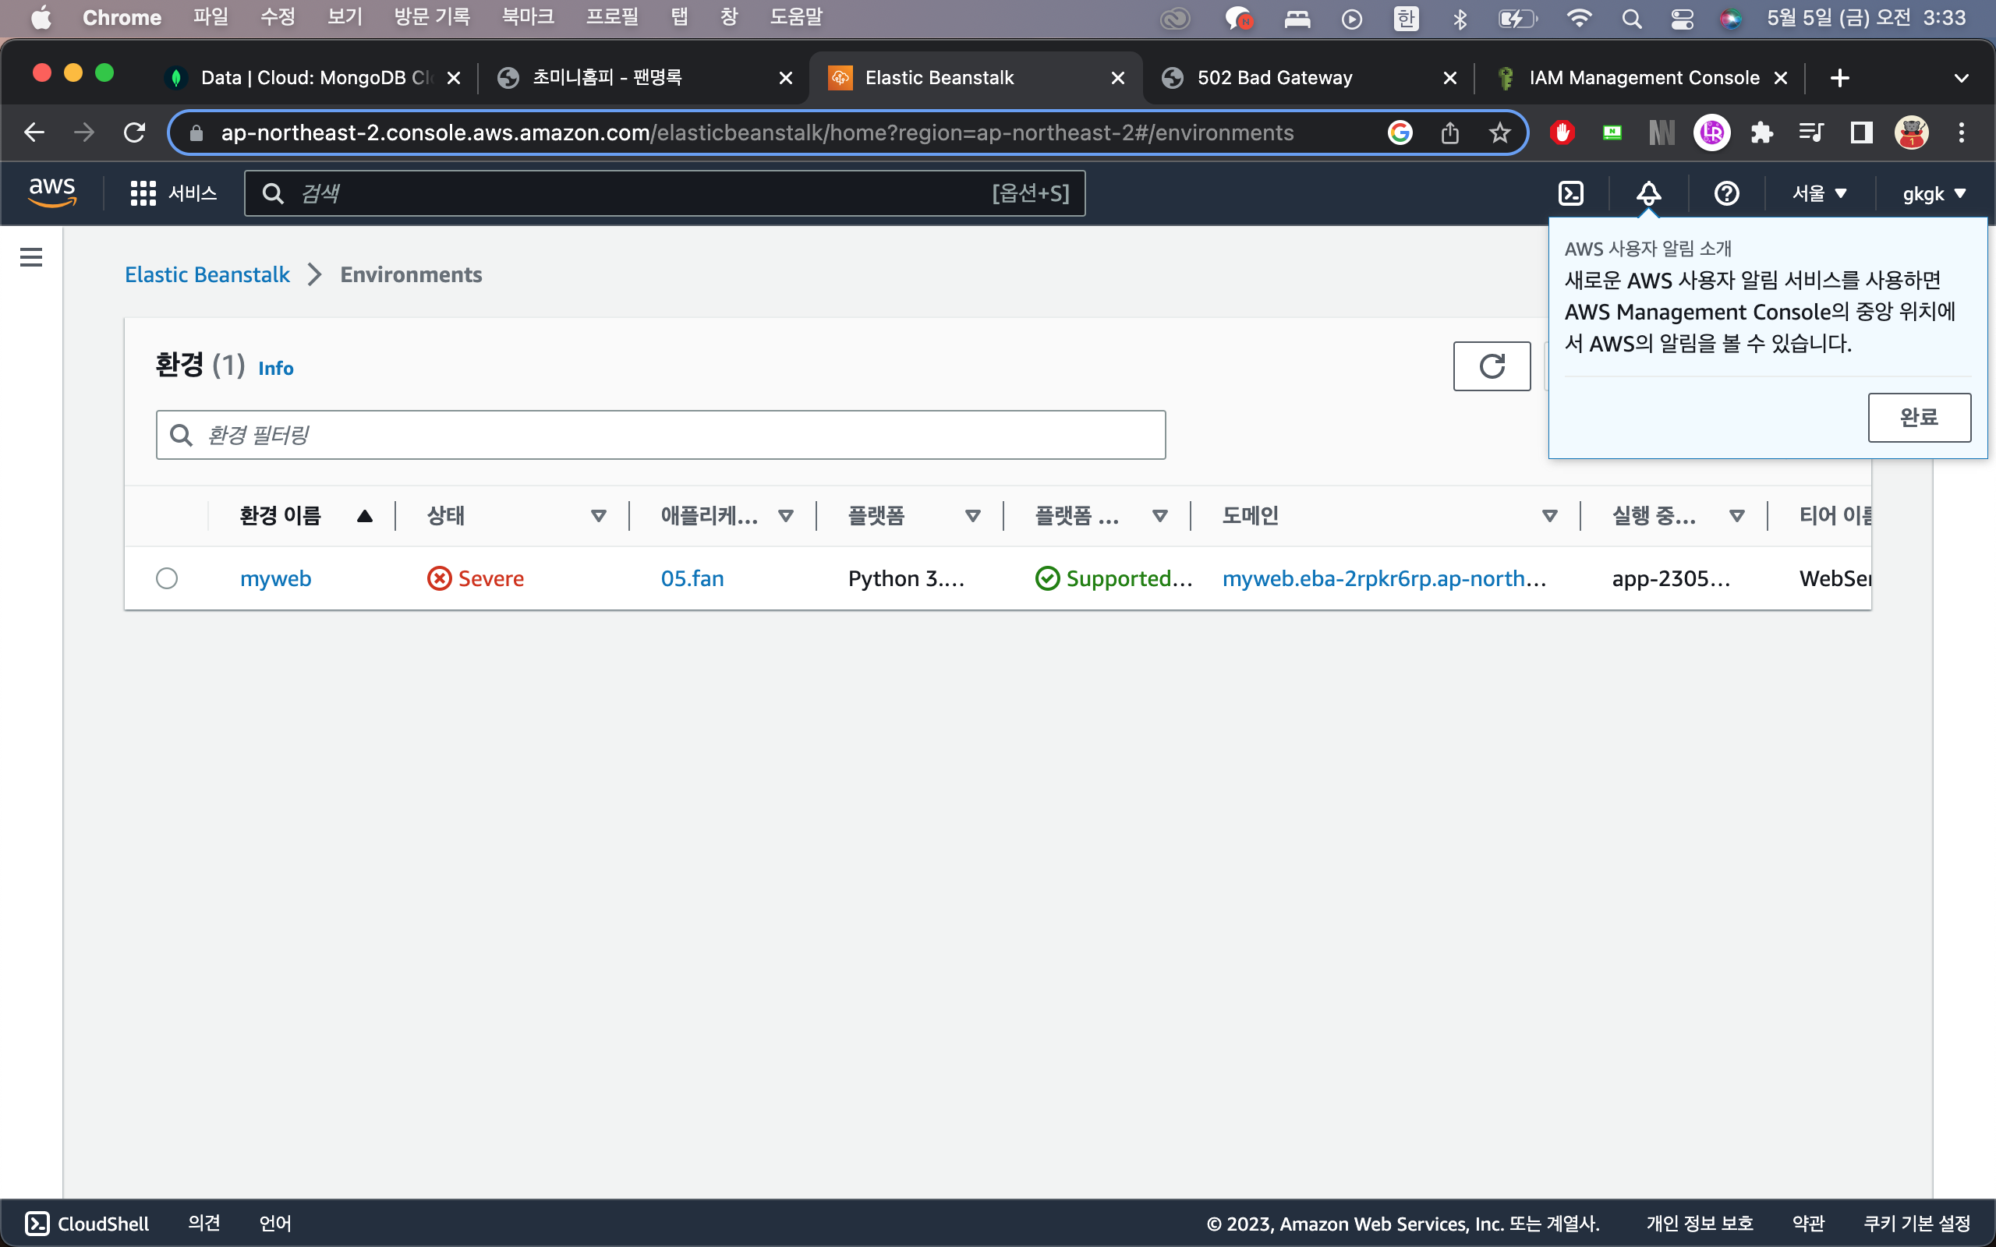Image resolution: width=1996 pixels, height=1247 pixels.
Task: Reload the browser page
Action: point(134,132)
